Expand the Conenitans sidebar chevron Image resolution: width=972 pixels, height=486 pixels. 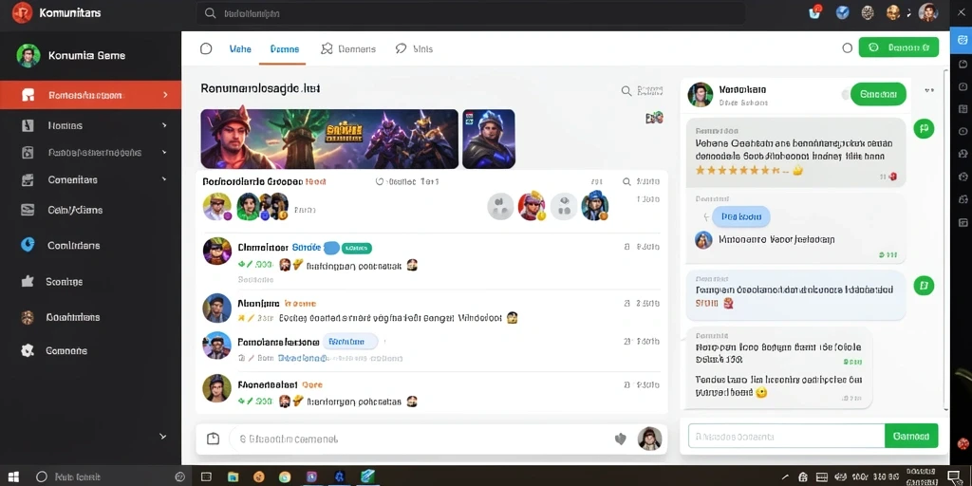point(164,179)
